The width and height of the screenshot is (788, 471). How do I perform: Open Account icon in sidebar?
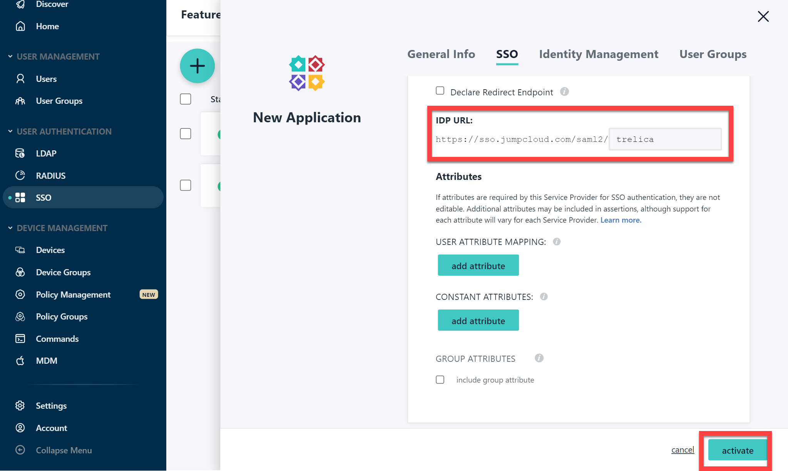click(20, 428)
